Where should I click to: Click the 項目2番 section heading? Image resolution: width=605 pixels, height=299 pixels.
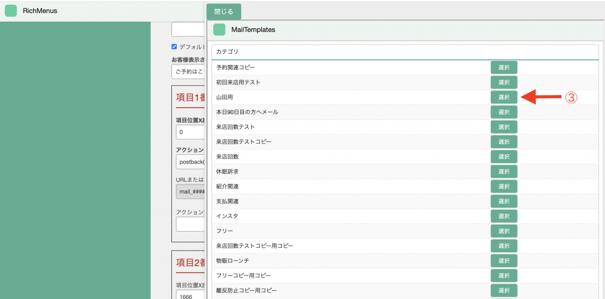click(190, 263)
